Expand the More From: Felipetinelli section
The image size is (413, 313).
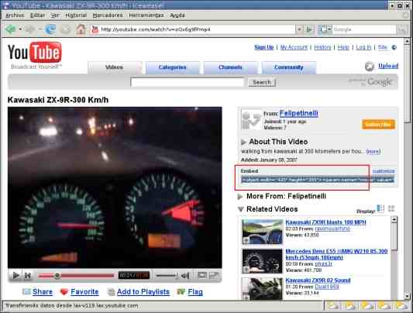coord(240,196)
